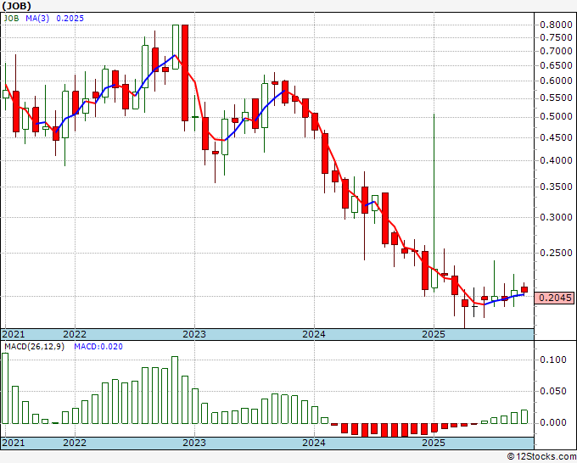The image size is (577, 463).
Task: Click the MA(3) indicator label
Action: tap(37, 18)
